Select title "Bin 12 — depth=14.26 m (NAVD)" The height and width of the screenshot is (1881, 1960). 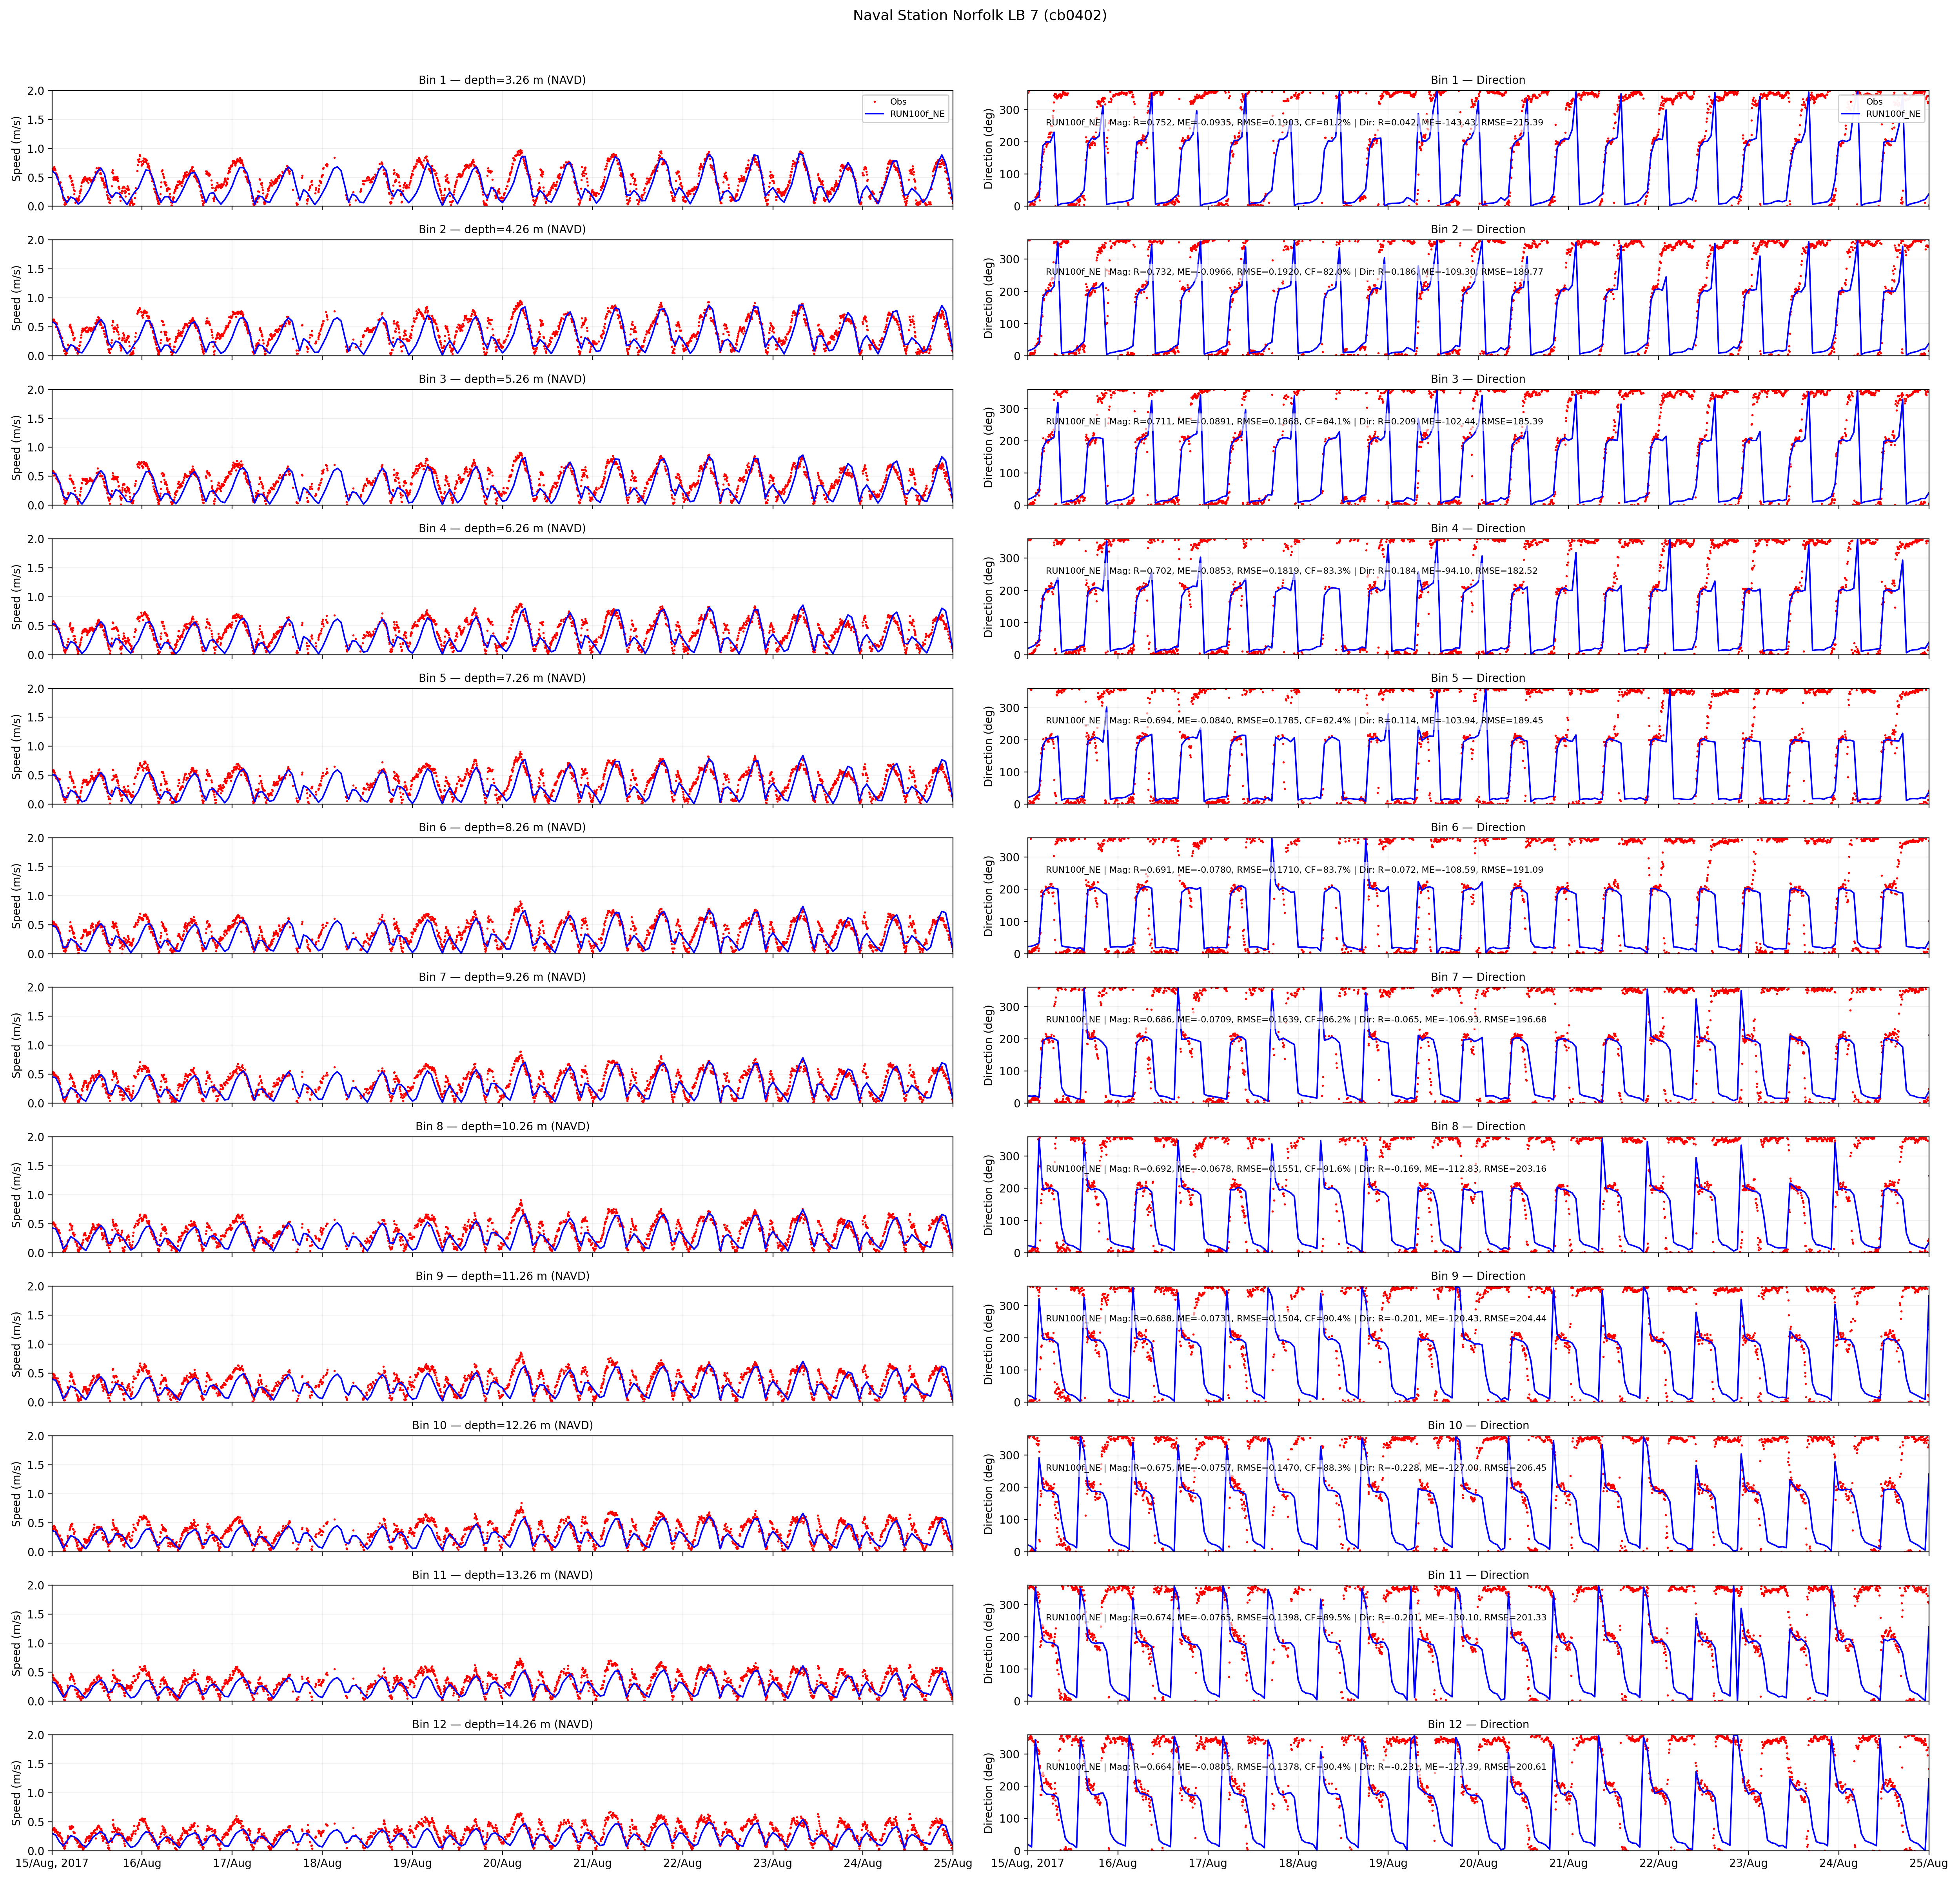click(x=502, y=1724)
